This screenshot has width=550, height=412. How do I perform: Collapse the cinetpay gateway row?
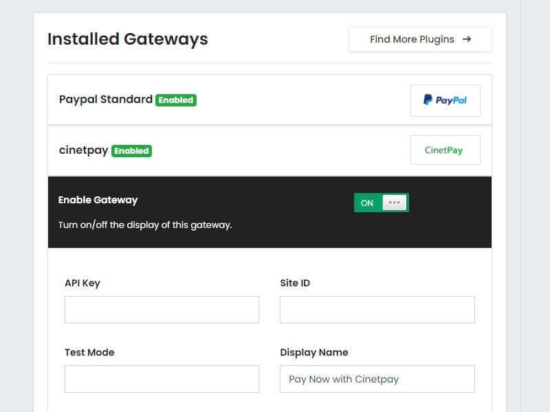click(275, 150)
